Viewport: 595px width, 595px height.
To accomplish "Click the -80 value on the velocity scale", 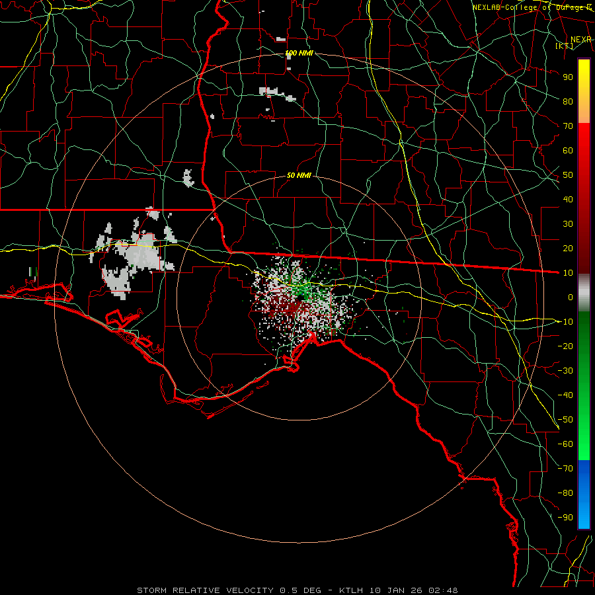I will pos(565,493).
